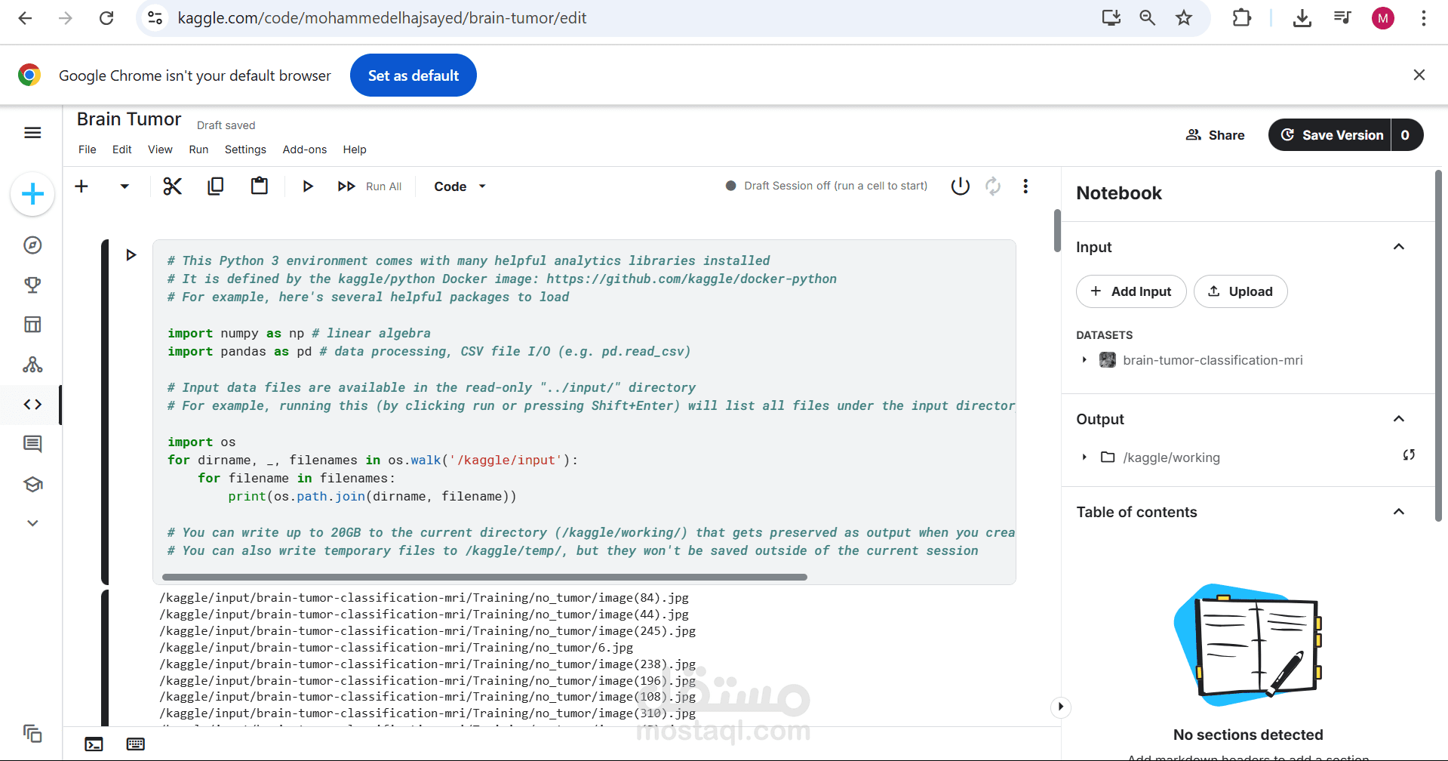This screenshot has width=1448, height=761.
Task: Open the Add-ons menu
Action: [x=305, y=149]
